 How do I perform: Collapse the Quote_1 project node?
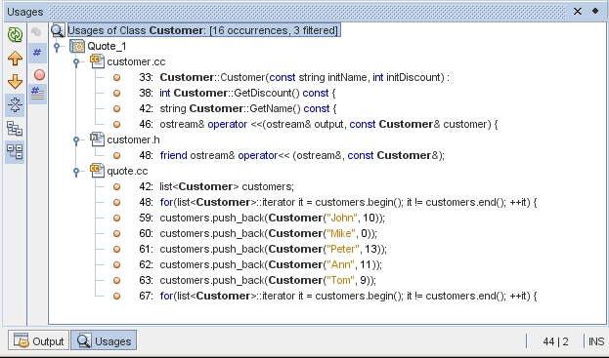click(57, 47)
